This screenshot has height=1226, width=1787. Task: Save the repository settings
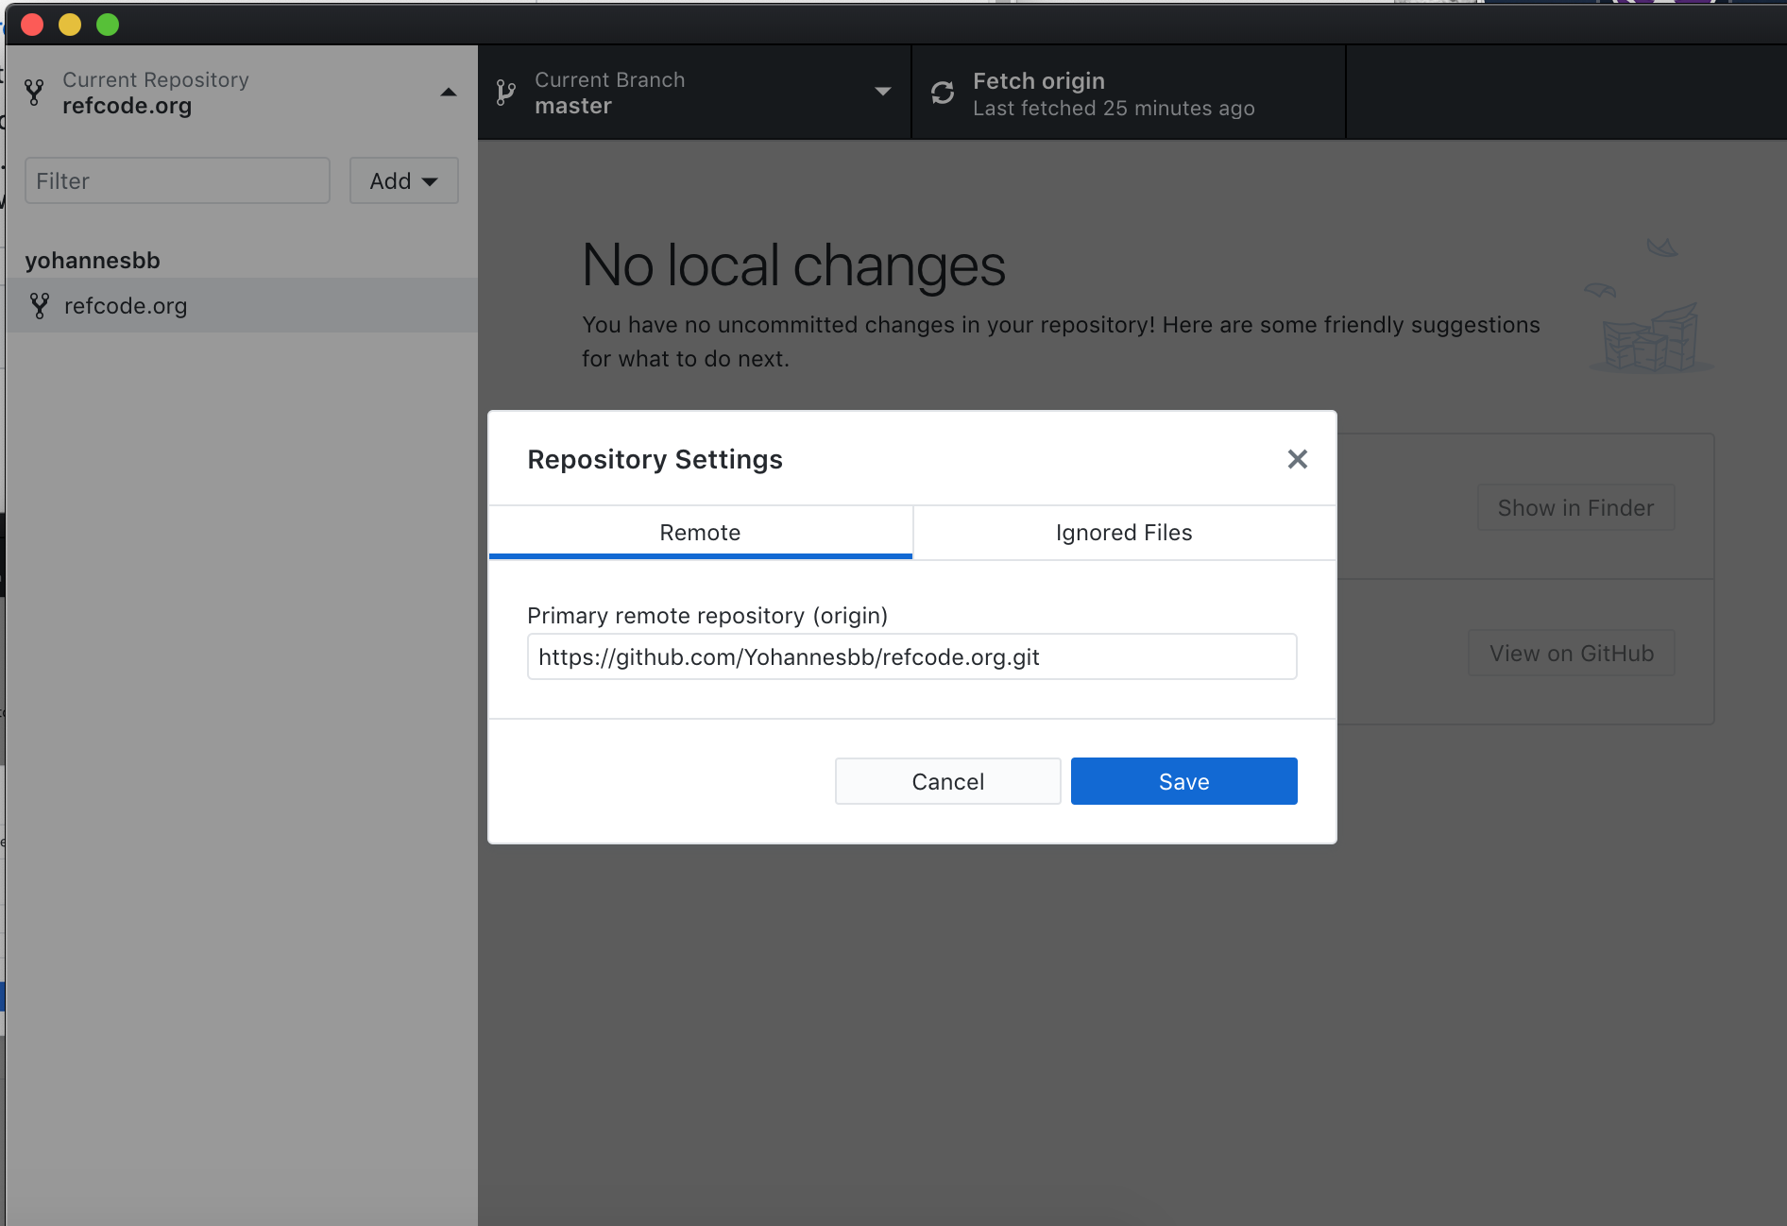1183,781
